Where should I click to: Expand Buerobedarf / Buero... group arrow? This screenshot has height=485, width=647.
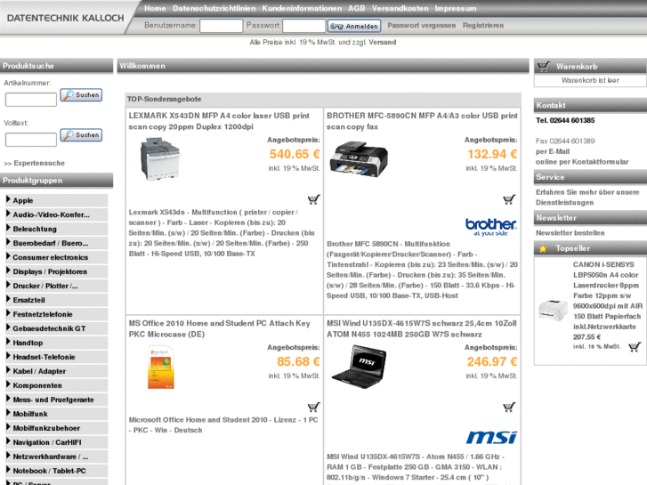(8, 242)
